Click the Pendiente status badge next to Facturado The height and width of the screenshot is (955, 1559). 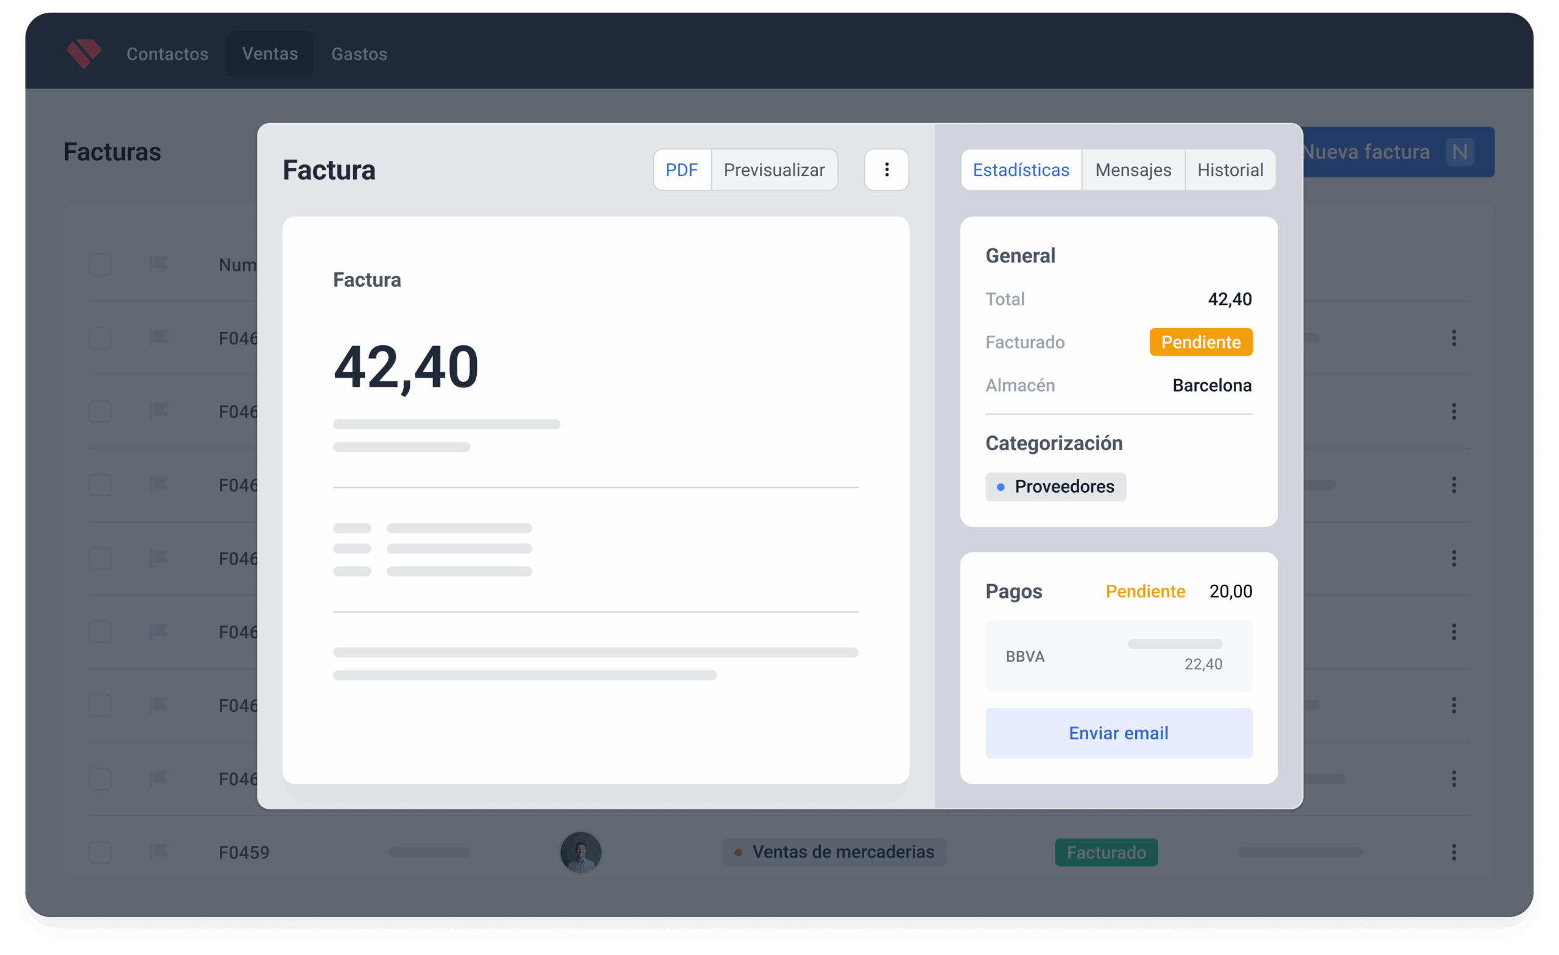click(x=1200, y=342)
